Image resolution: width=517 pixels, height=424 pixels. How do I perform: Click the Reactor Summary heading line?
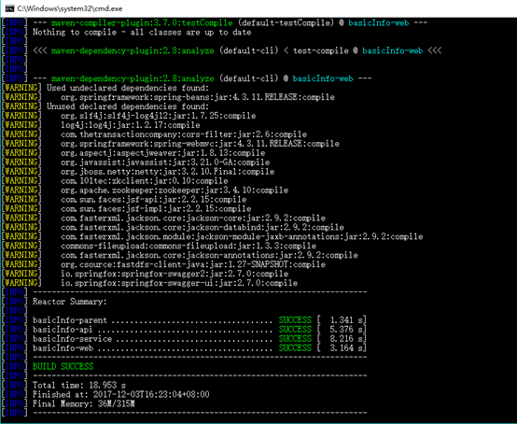coord(70,302)
